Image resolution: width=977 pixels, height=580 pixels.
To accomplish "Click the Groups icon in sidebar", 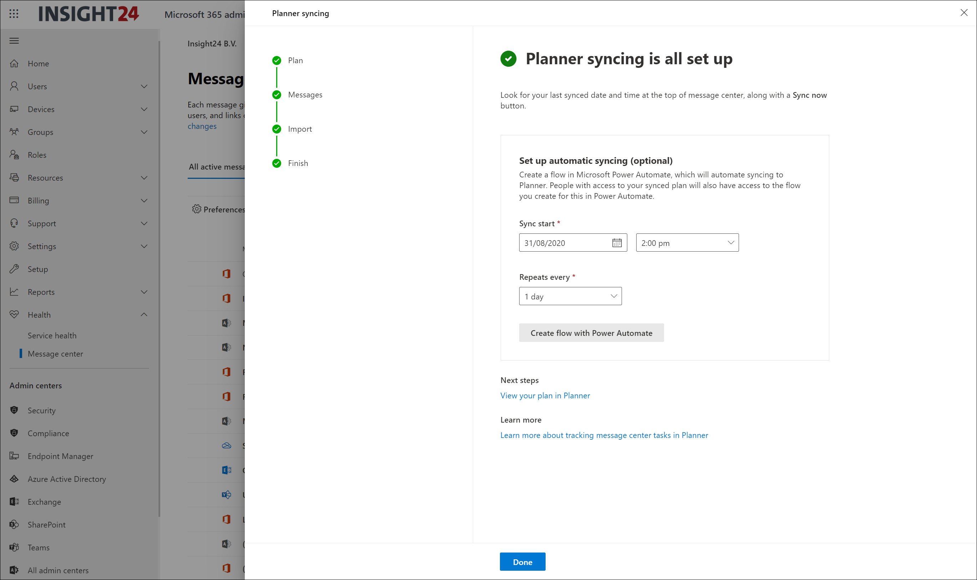I will pos(14,132).
